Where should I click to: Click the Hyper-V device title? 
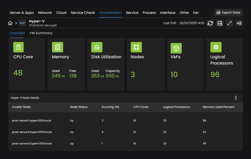coord(37,21)
